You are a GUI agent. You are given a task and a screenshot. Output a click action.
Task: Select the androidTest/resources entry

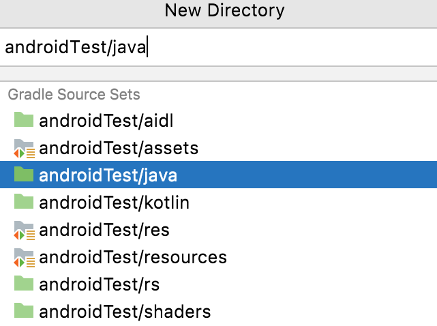pyautogui.click(x=132, y=257)
